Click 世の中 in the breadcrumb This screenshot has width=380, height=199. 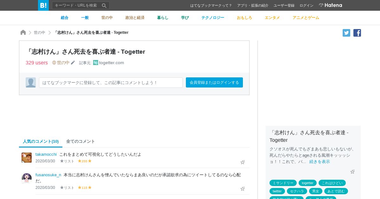pyautogui.click(x=40, y=33)
